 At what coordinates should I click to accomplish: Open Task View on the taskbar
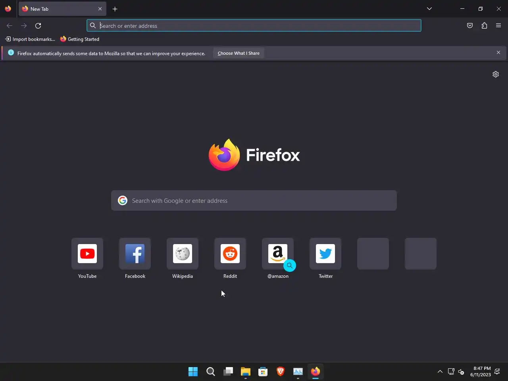(x=228, y=371)
